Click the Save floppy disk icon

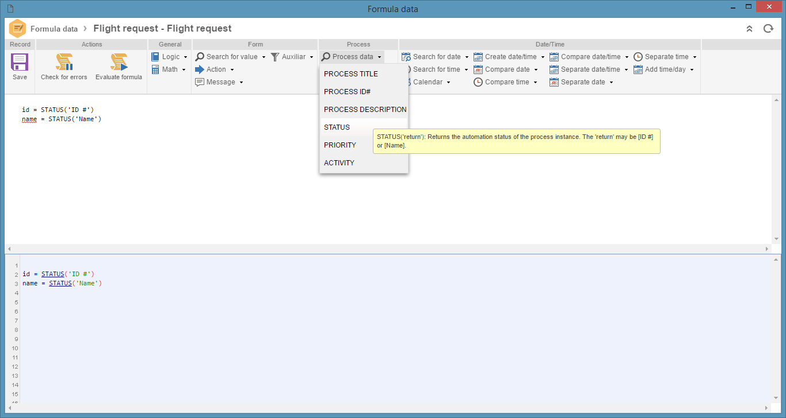[20, 62]
